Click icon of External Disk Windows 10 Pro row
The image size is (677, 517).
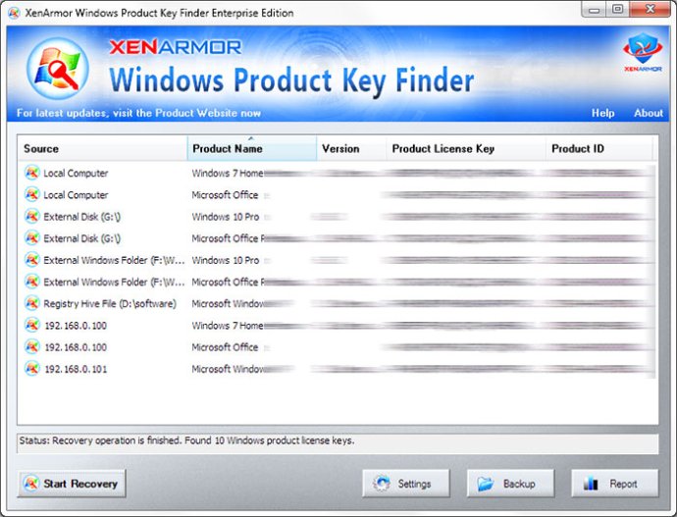(32, 216)
